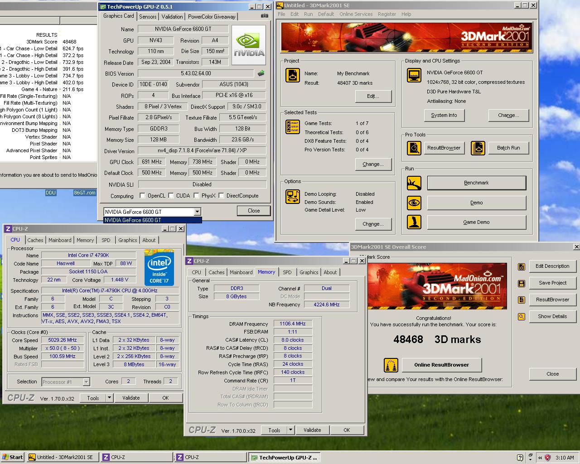The height and width of the screenshot is (464, 580).
Task: Click the ResultBrowser icon in score window
Action: point(522,300)
